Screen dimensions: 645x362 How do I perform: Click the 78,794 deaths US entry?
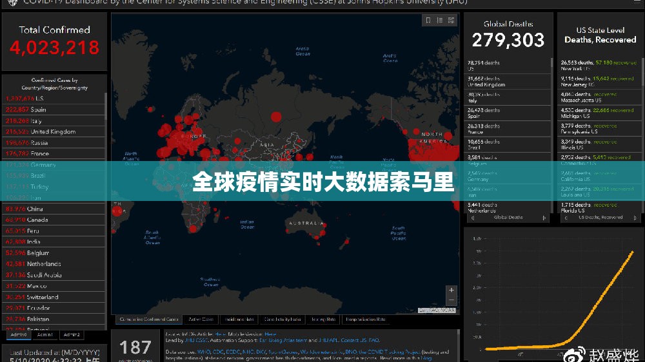pyautogui.click(x=507, y=66)
